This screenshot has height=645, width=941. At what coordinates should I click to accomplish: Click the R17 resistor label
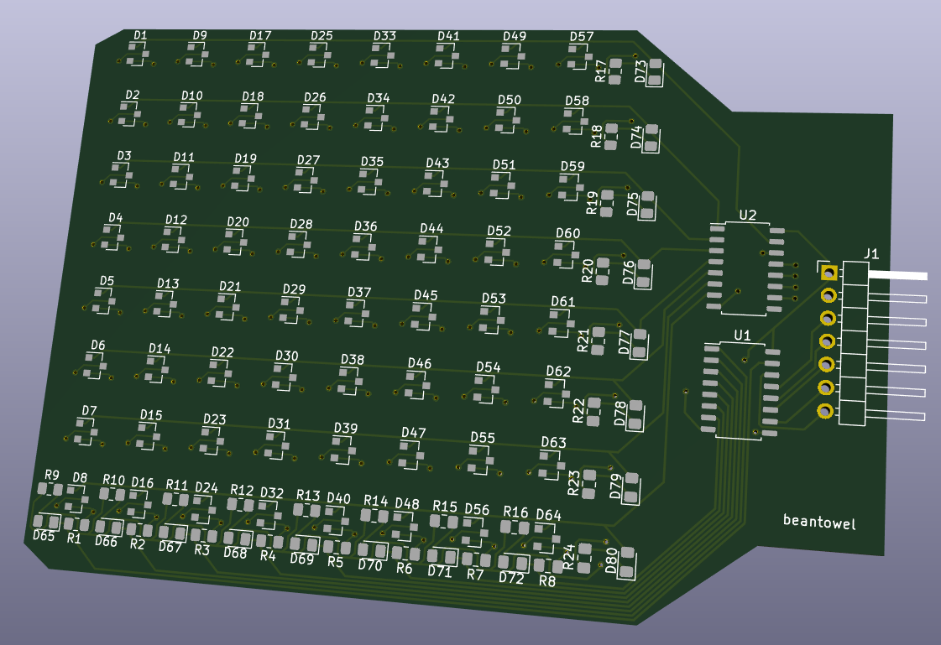(601, 70)
